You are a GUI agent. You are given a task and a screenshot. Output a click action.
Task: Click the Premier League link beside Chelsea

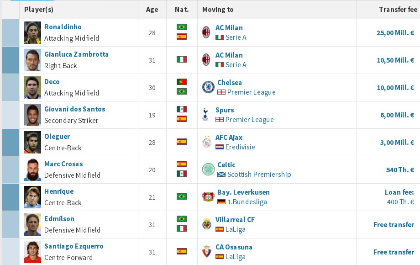251,92
